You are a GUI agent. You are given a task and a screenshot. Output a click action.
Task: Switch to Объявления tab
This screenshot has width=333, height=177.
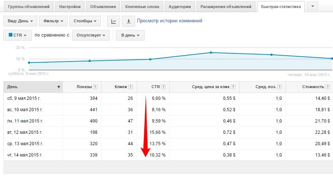[x=103, y=7]
